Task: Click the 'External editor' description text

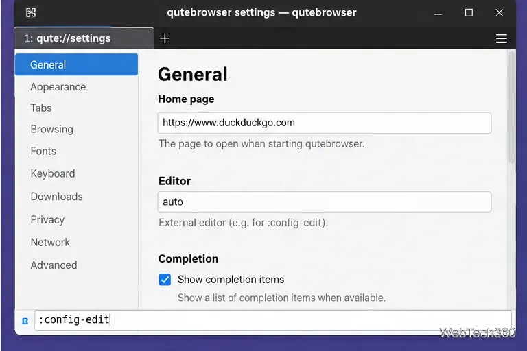Action: click(x=243, y=223)
